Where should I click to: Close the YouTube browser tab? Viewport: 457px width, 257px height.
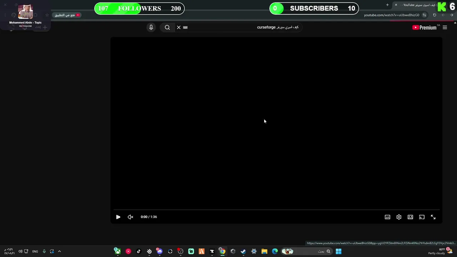point(396,5)
